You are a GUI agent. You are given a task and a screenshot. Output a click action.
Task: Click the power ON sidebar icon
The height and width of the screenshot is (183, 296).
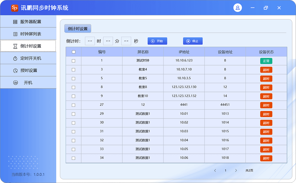coord(15,83)
